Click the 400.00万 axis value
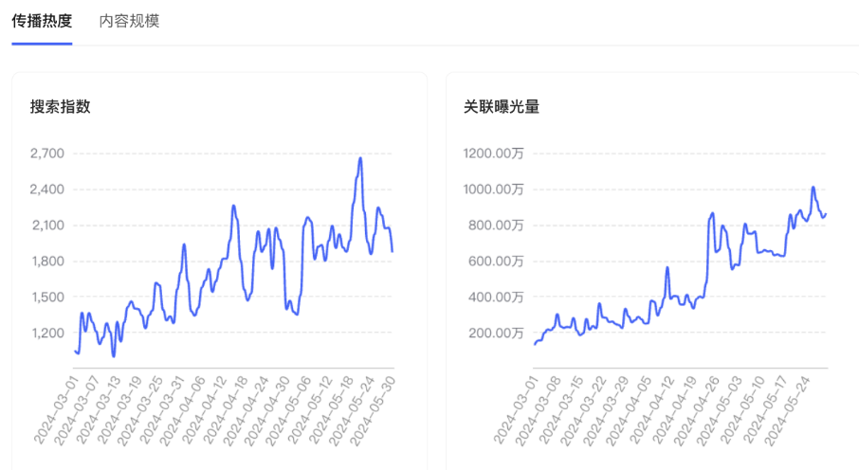 coord(496,297)
